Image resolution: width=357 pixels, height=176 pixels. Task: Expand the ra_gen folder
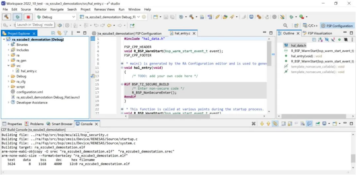pos(8,61)
